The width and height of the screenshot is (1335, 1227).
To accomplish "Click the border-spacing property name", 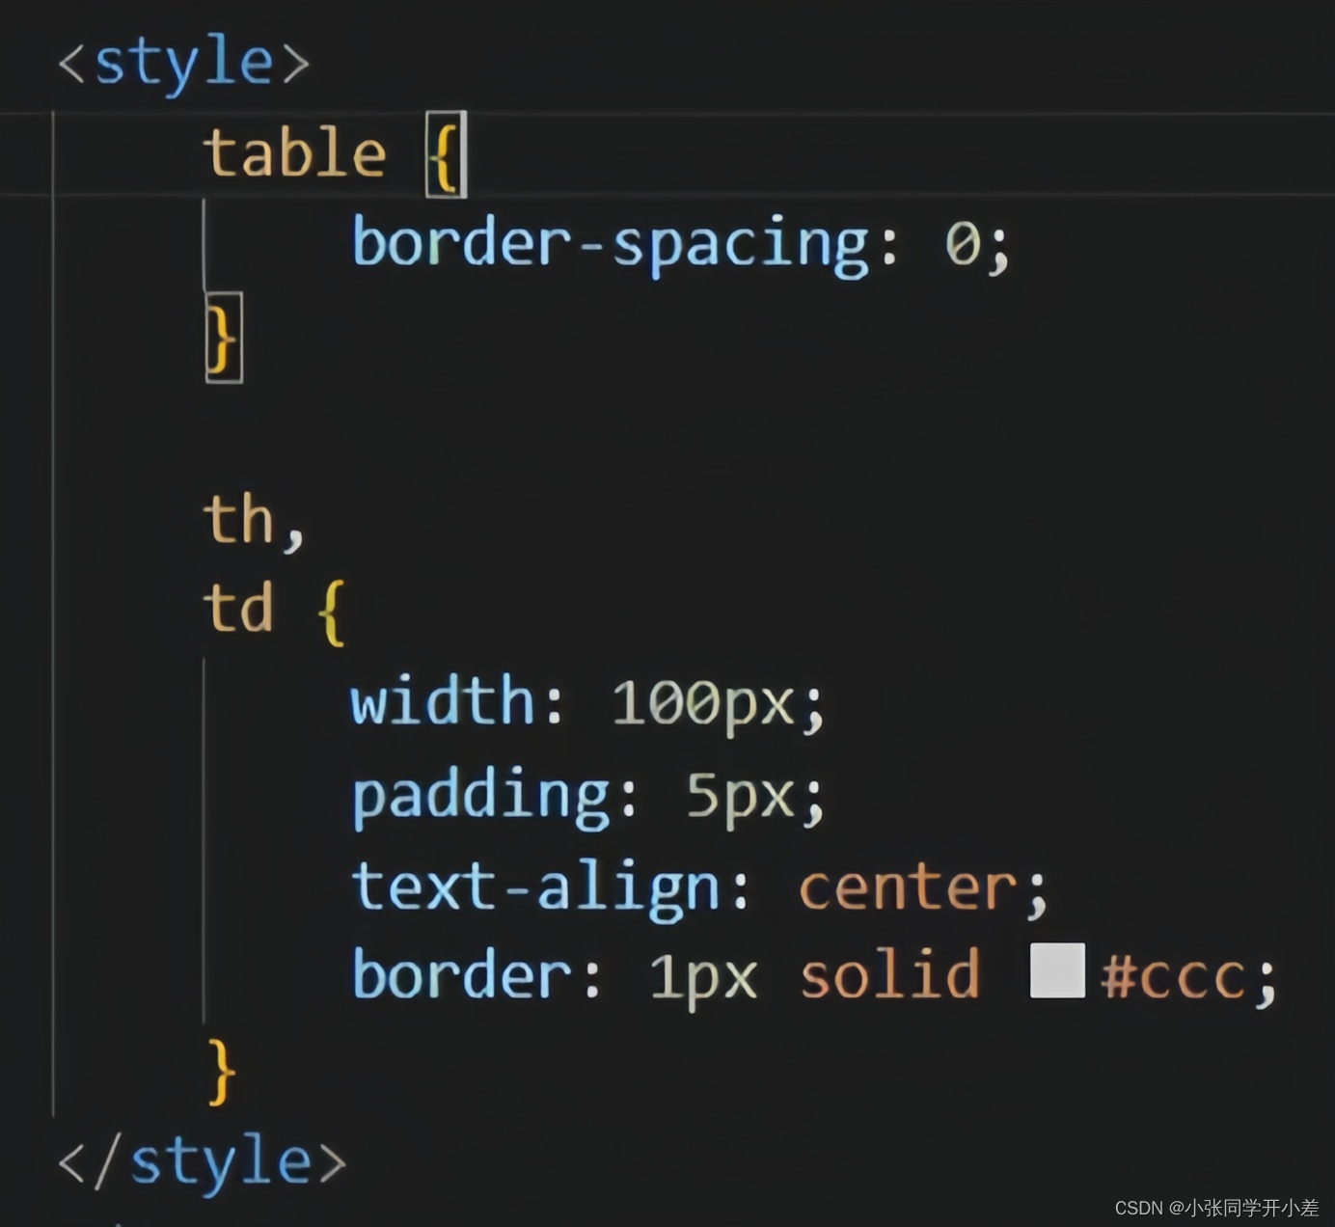I will pyautogui.click(x=608, y=244).
